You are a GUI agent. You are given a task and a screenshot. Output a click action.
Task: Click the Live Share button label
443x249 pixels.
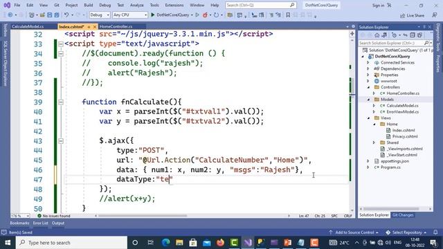(415, 16)
